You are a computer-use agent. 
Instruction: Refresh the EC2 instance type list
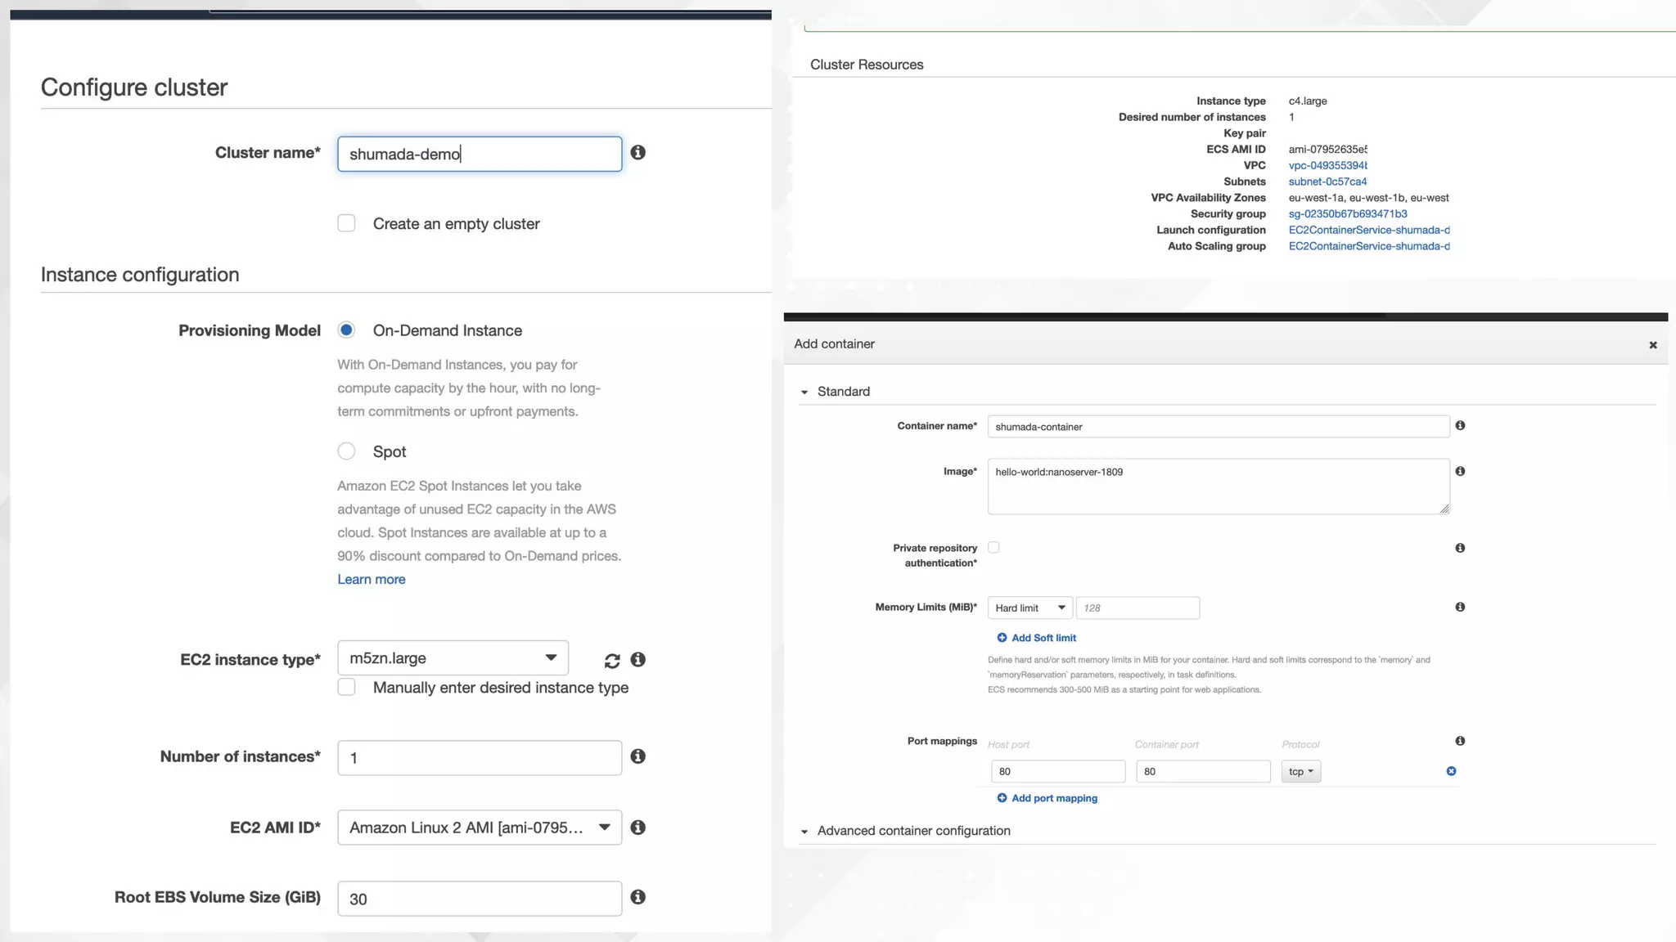pos(612,661)
